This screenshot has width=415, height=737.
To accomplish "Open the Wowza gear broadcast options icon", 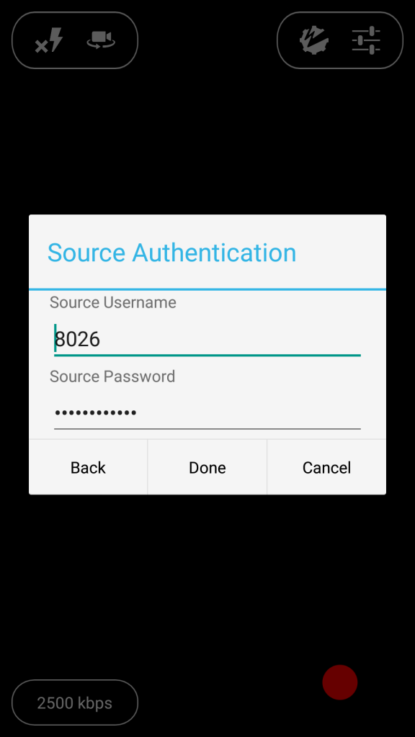I will coord(314,40).
